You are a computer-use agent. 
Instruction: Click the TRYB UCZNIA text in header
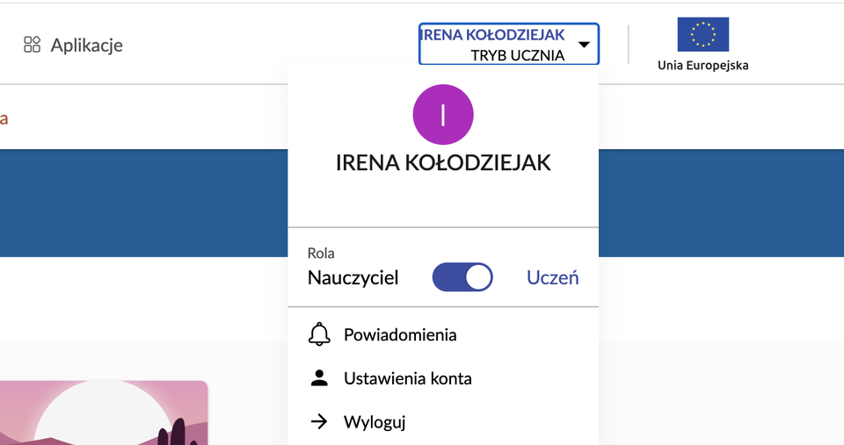[x=517, y=55]
